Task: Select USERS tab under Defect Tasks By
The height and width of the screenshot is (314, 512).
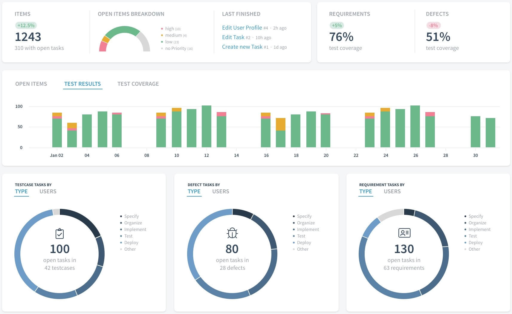Action: coord(221,192)
